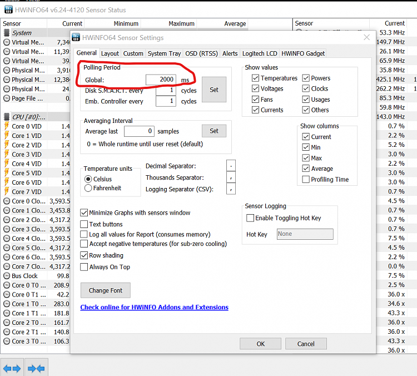Image resolution: width=417 pixels, height=376 pixels.
Task: Open the Custom tab
Action: (133, 53)
